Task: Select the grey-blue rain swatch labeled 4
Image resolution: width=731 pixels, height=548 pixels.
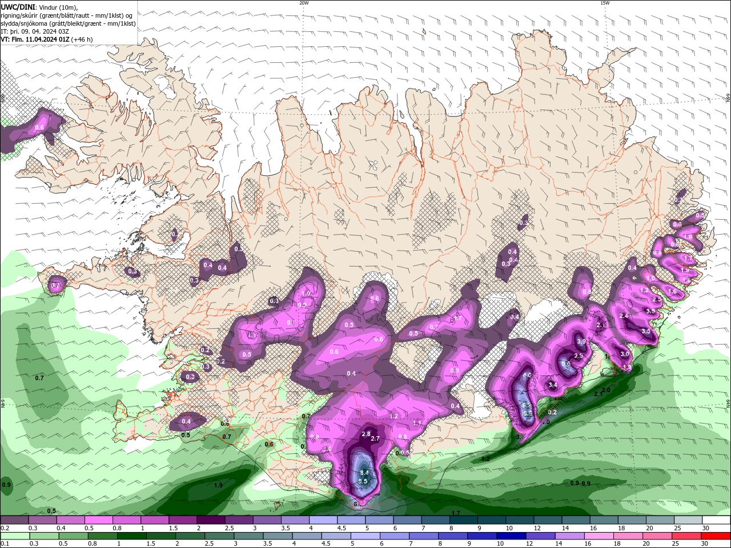Action: 307,536
